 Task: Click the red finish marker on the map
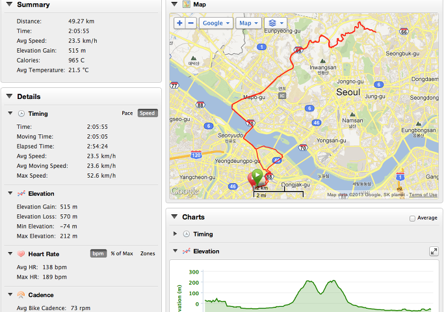tap(250, 179)
